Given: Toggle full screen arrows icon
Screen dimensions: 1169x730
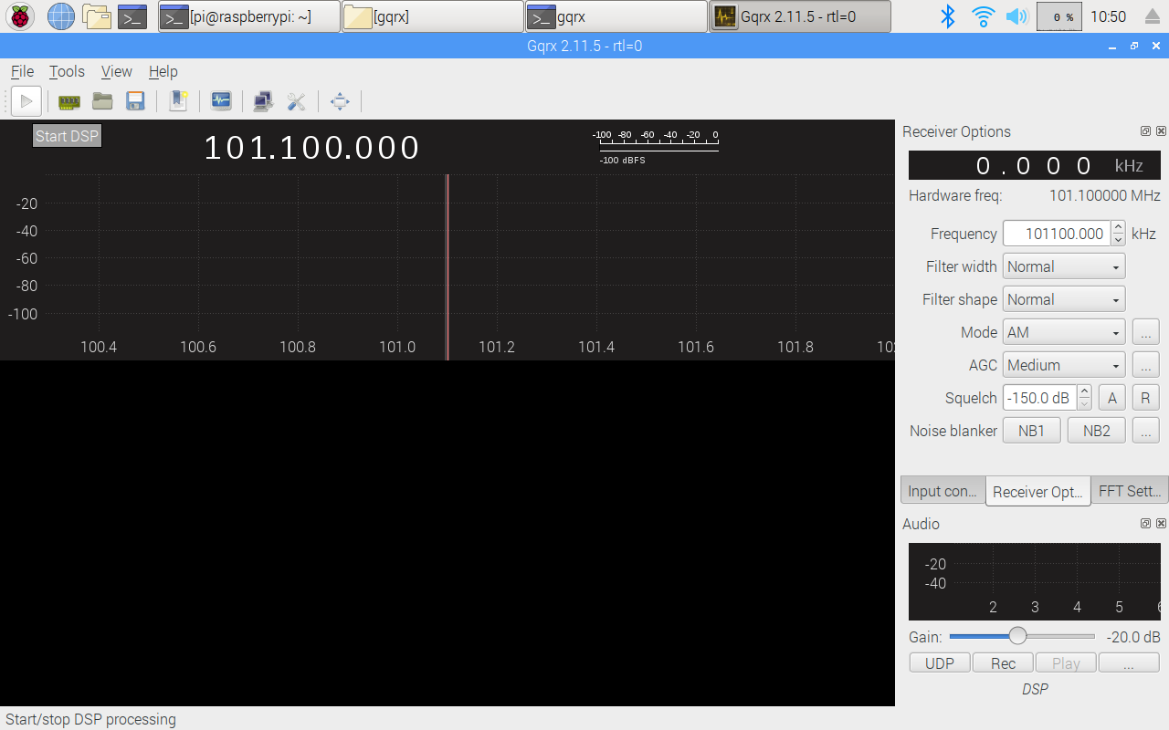Looking at the screenshot, I should click(340, 101).
